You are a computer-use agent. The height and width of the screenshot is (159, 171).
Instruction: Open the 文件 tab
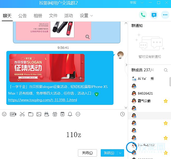pos(53,16)
